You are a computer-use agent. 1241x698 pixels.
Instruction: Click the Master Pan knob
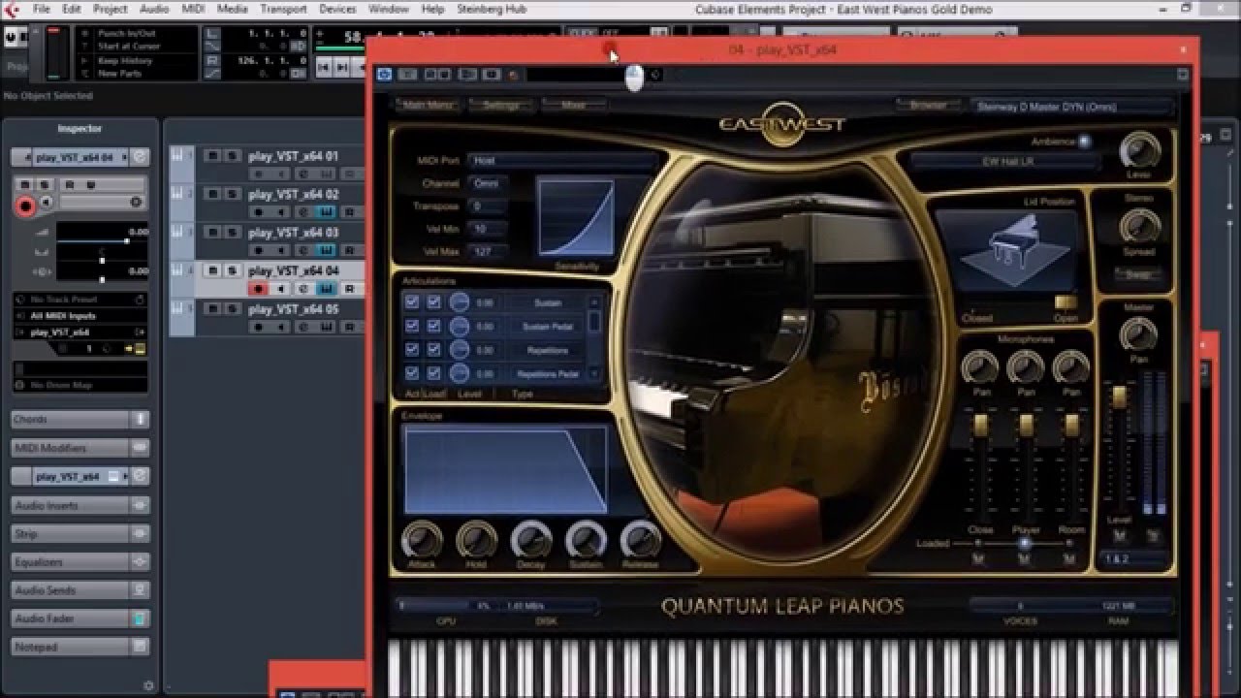(1137, 335)
